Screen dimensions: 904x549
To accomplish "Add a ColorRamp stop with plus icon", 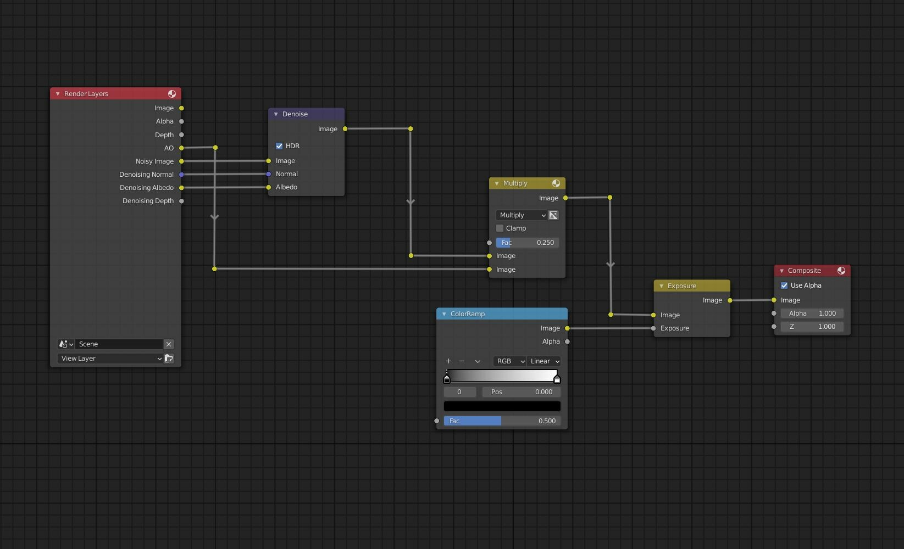I will (x=448, y=361).
